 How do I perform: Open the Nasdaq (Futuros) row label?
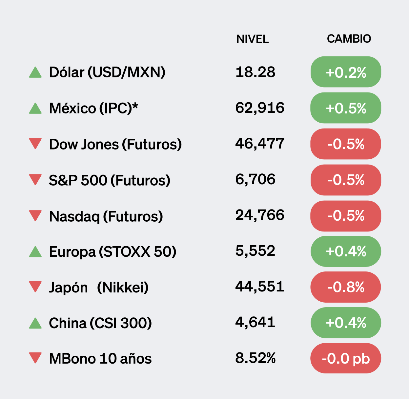coord(106,216)
